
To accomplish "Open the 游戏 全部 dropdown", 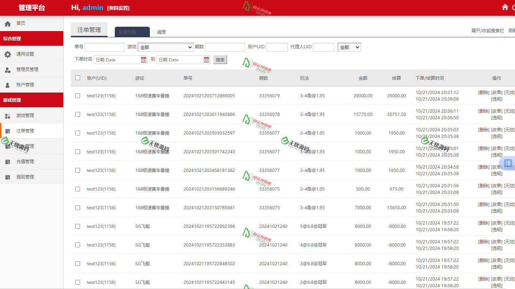I will [x=165, y=47].
